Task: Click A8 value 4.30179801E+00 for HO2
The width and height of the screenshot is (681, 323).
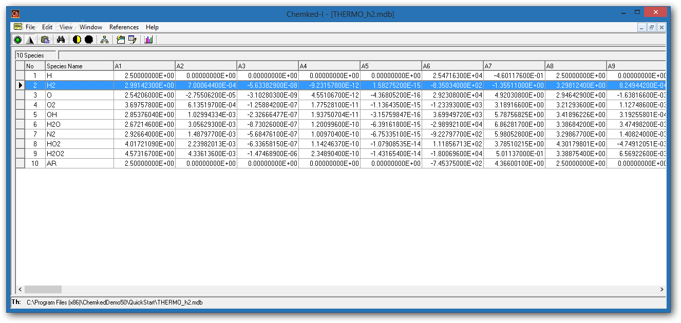Action: tap(576, 144)
